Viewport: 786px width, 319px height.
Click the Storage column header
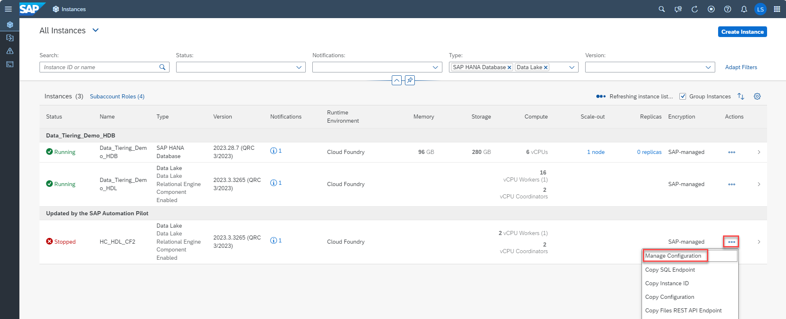(481, 116)
